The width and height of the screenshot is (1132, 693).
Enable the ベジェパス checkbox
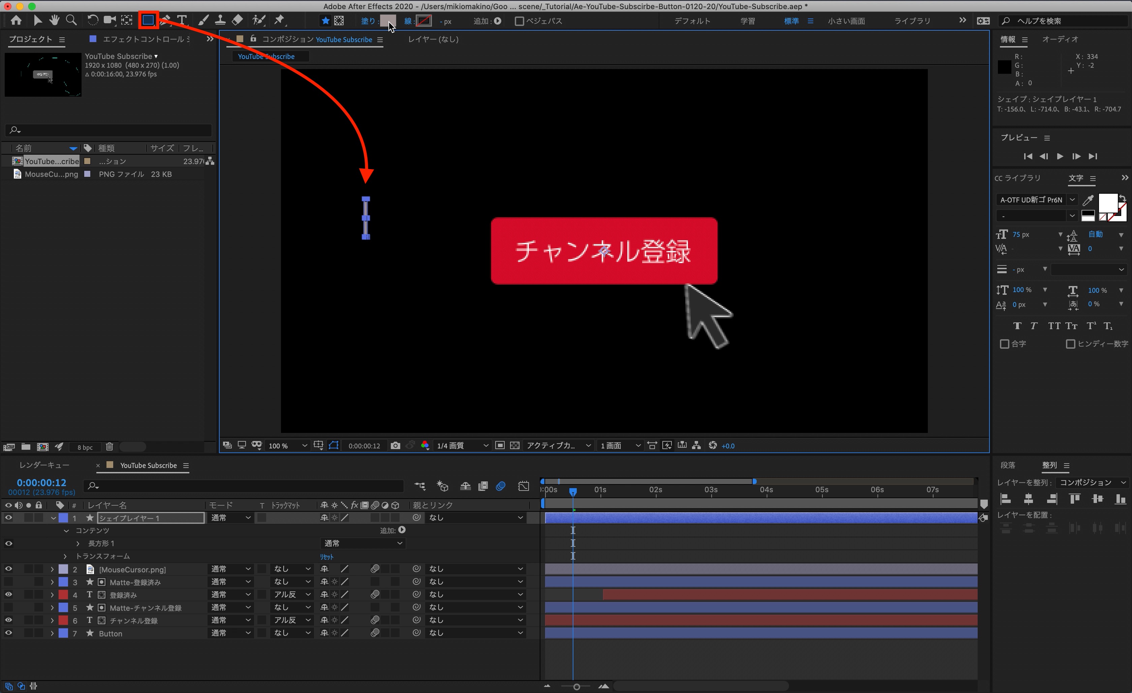tap(519, 21)
